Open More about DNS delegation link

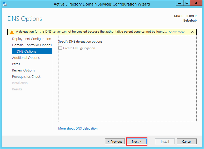(78, 129)
